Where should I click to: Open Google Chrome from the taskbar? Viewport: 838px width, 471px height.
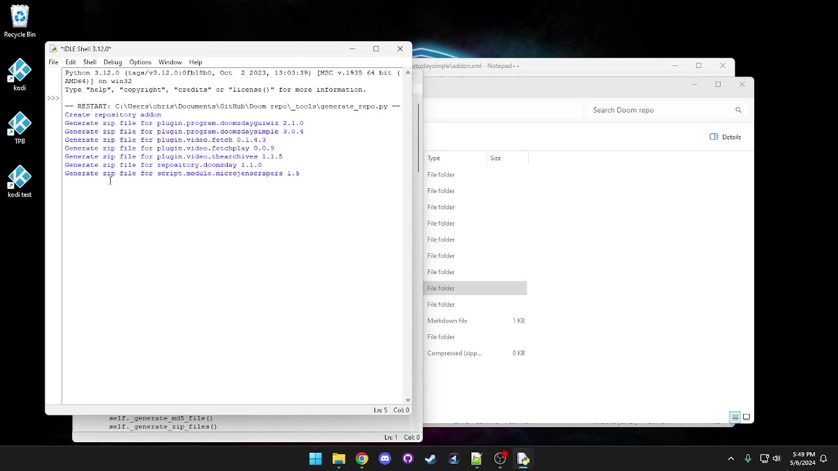click(x=361, y=459)
